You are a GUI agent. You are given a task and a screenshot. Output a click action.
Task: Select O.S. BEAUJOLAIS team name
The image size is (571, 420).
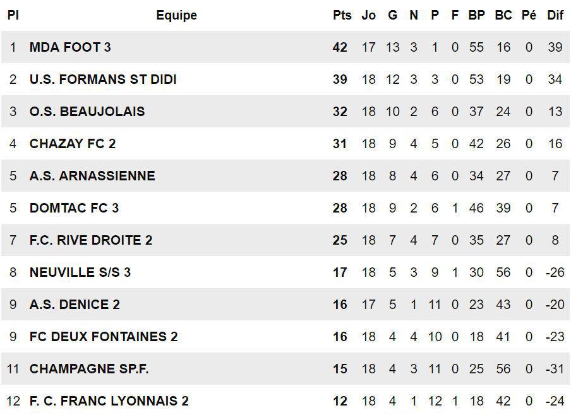(87, 111)
